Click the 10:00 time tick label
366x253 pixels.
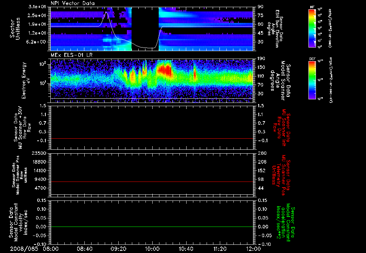click(152, 249)
